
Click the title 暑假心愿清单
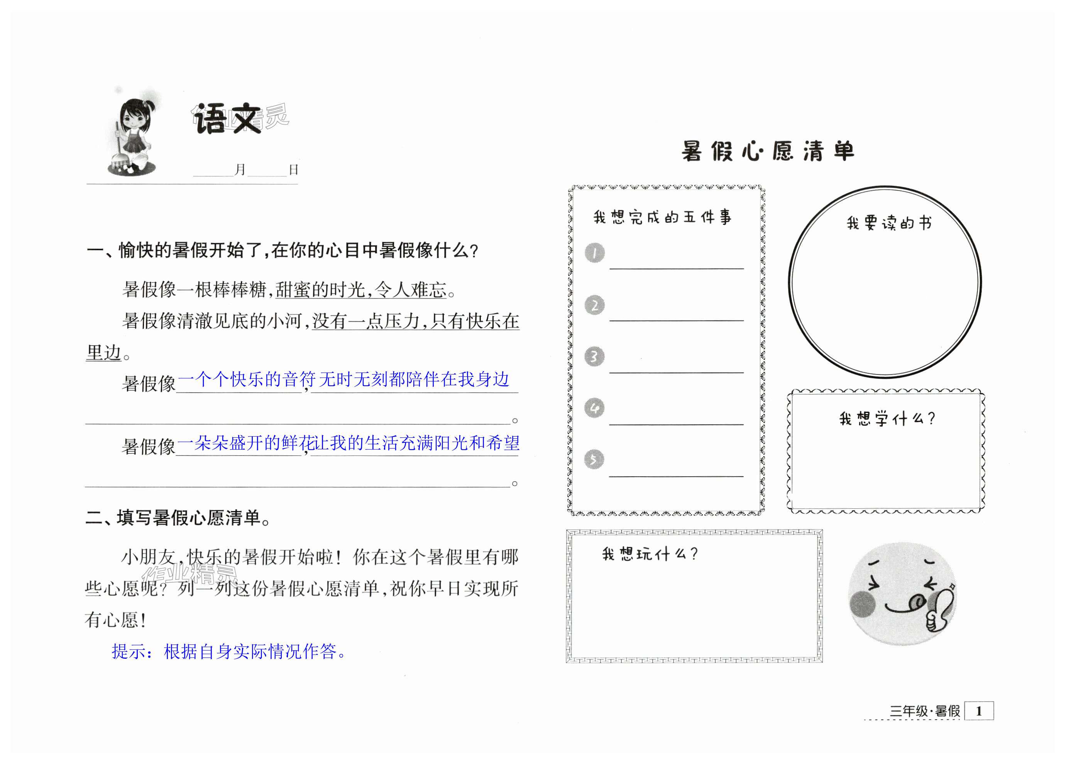(x=768, y=151)
